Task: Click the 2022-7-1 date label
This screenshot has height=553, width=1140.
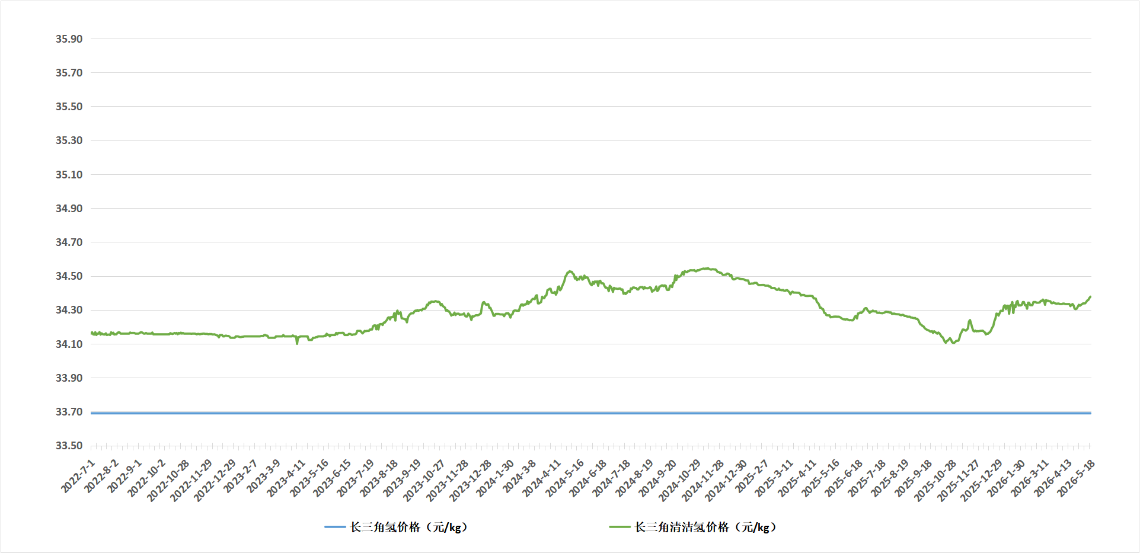Action: click(78, 476)
